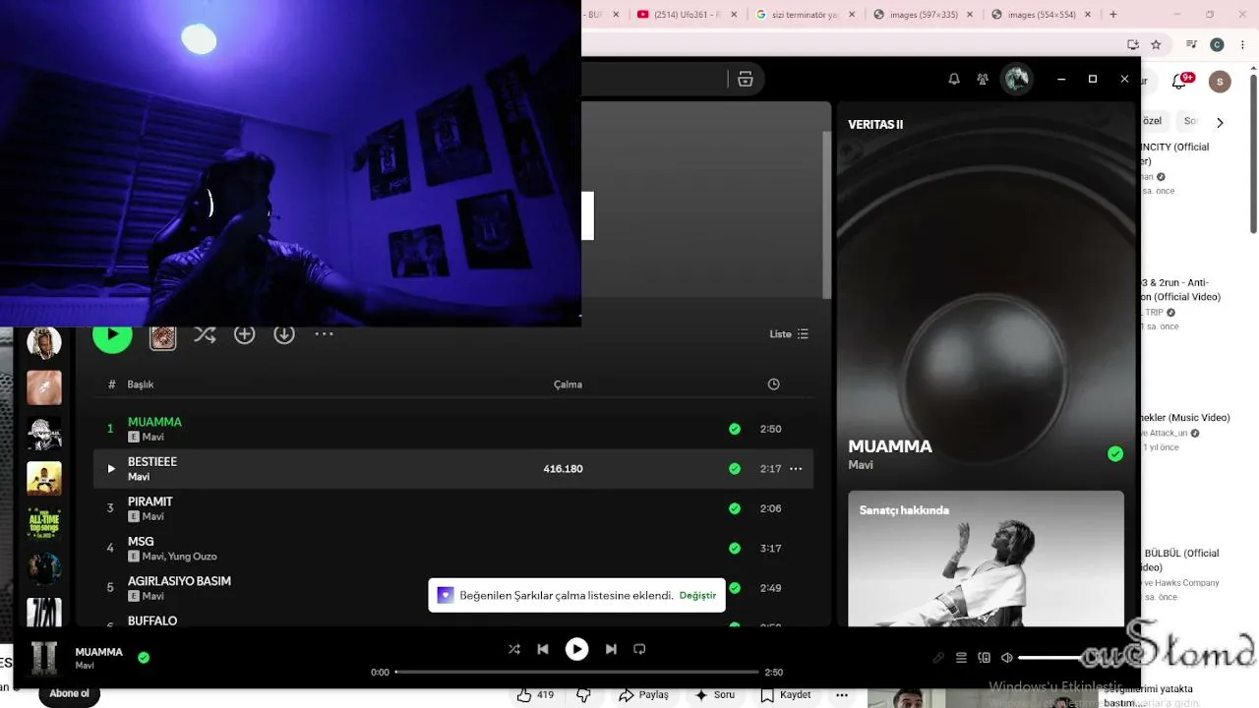Viewport: 1259px width, 708px height.
Task: Open Yung Ouzo artist link on MSG
Action: click(193, 557)
